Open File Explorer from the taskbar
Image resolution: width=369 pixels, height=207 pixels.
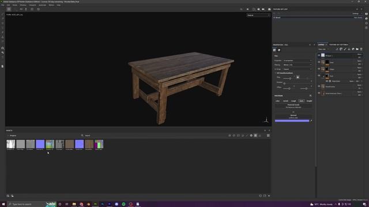[x=74, y=204]
